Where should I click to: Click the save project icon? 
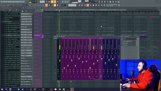(110, 2)
